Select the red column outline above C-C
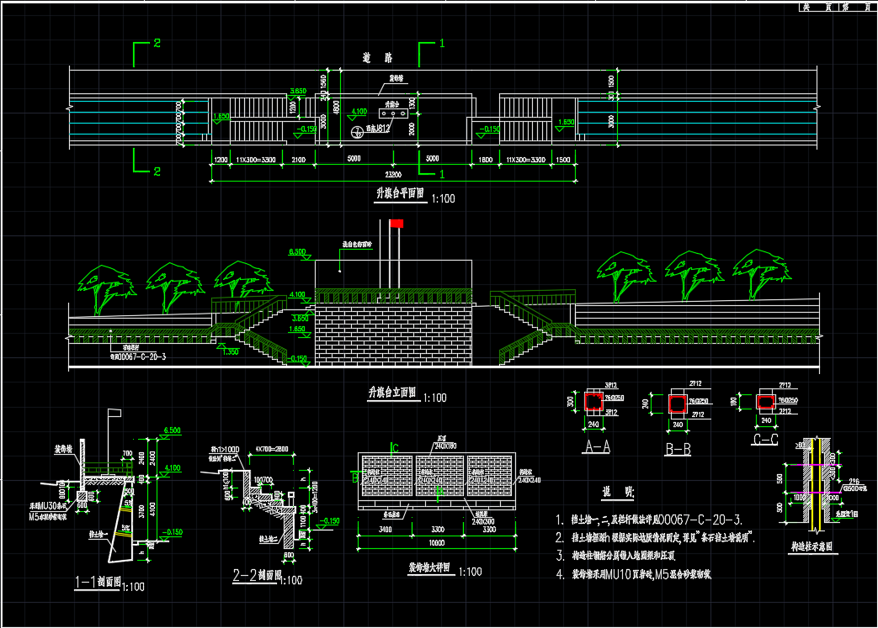Image resolution: width=878 pixels, height=628 pixels. pos(765,402)
